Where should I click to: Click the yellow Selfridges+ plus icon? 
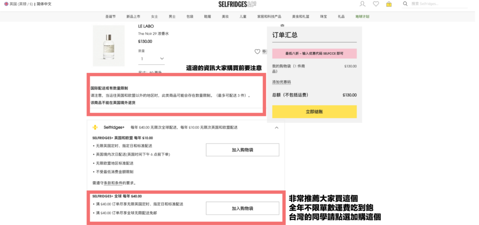coord(95,127)
